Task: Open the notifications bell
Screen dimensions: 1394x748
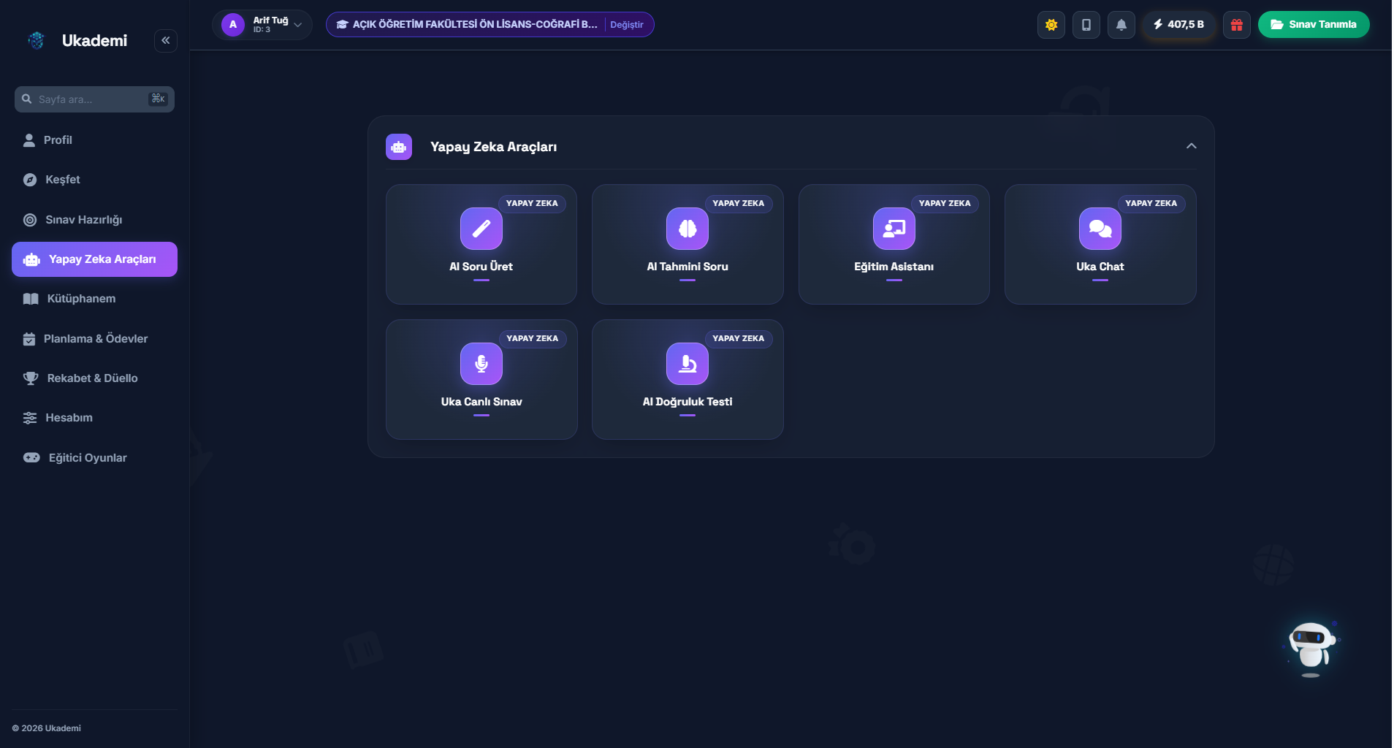Action: coord(1121,25)
